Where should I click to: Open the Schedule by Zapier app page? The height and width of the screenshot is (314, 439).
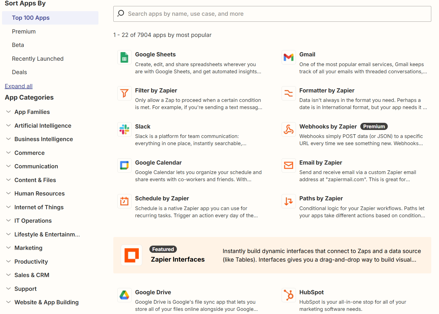point(162,198)
